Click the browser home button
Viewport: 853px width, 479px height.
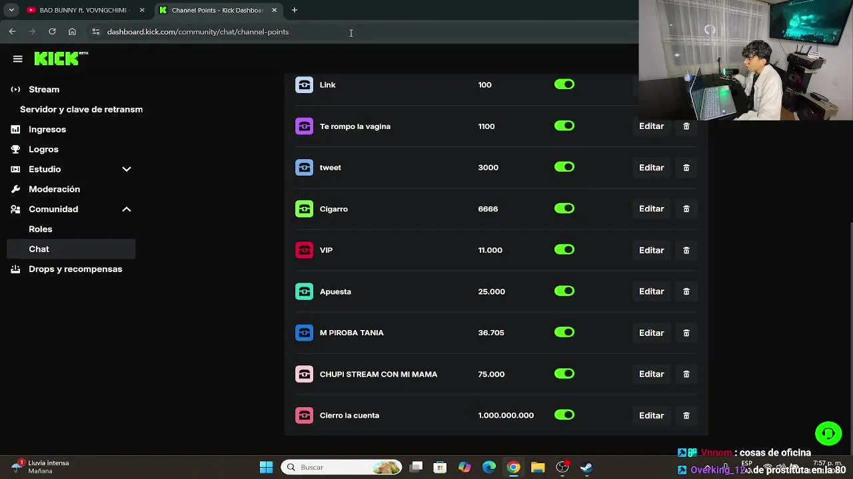pos(72,31)
